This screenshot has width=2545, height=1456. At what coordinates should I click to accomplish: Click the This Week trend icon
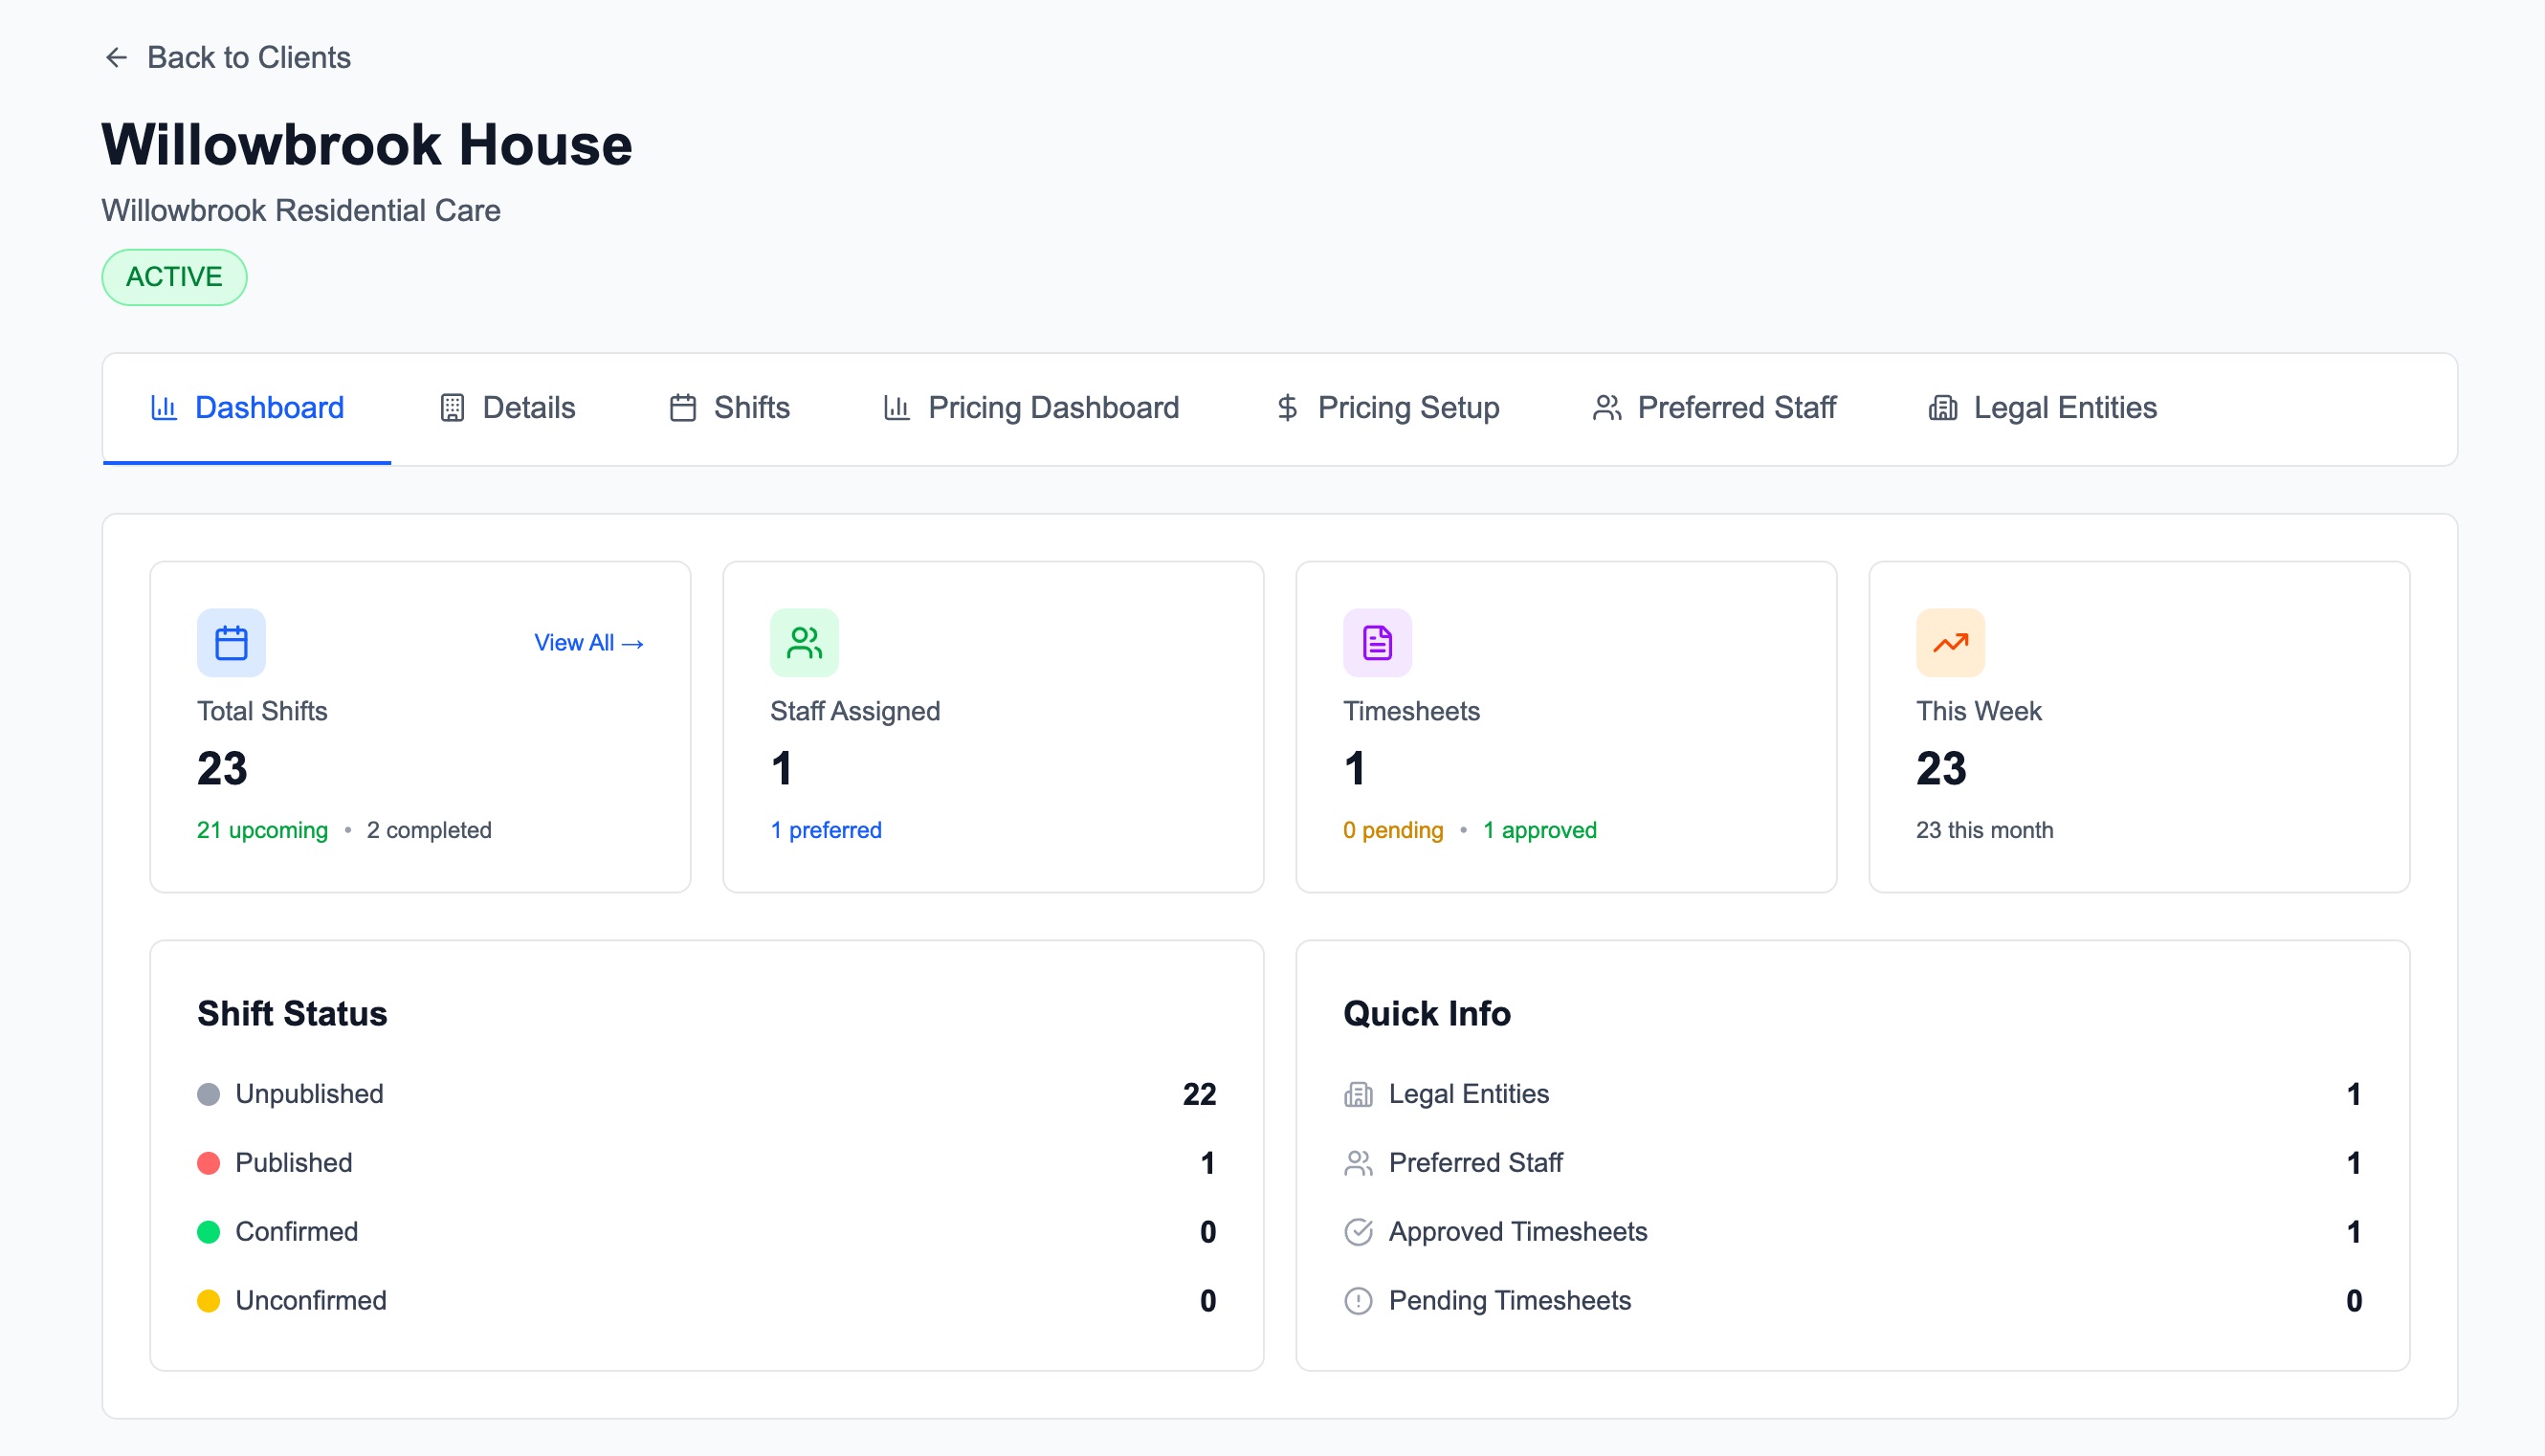click(1950, 643)
